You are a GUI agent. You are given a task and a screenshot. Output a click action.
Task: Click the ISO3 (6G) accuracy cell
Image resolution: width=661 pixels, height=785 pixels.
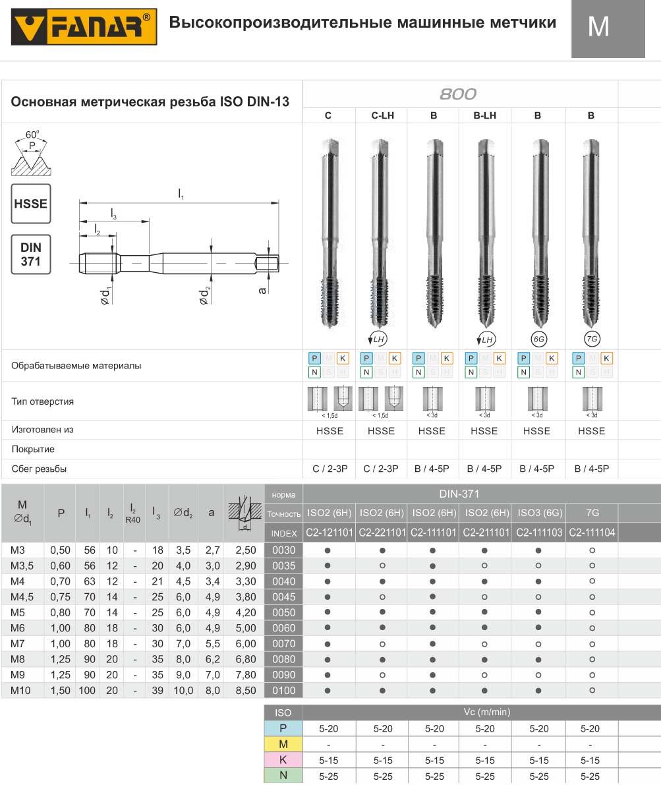click(540, 513)
